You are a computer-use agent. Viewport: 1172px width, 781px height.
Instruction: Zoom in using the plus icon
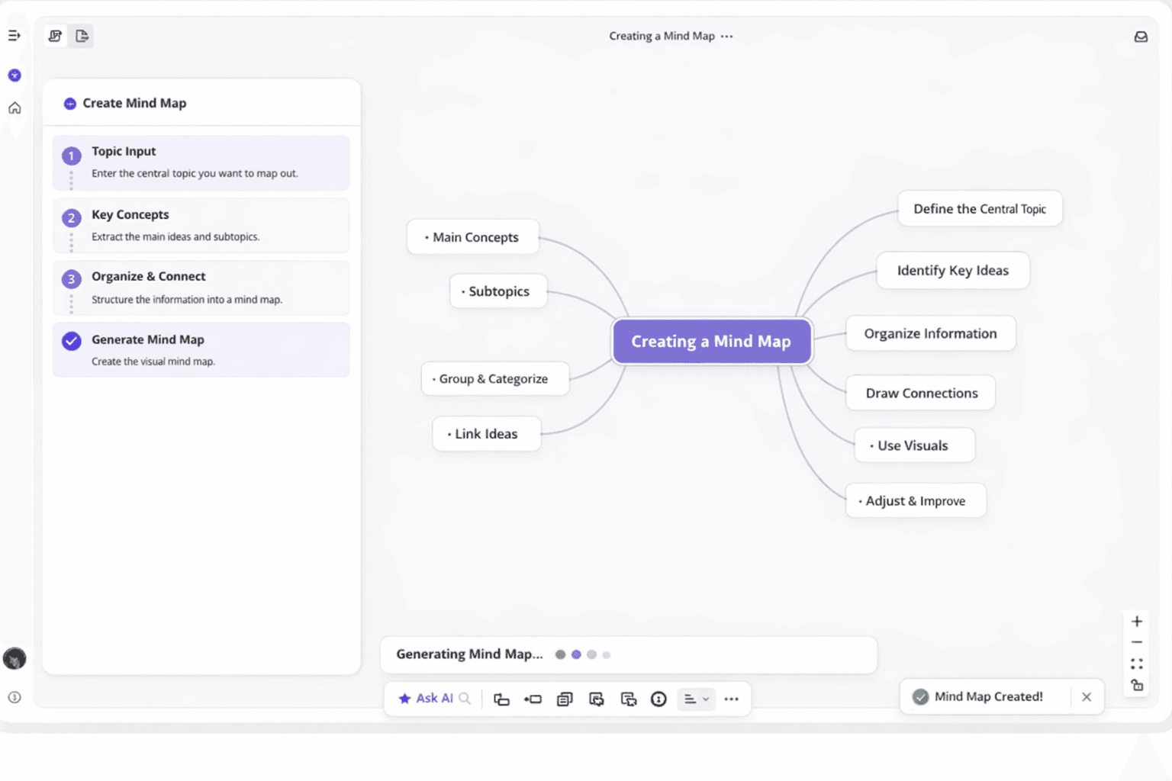point(1136,621)
